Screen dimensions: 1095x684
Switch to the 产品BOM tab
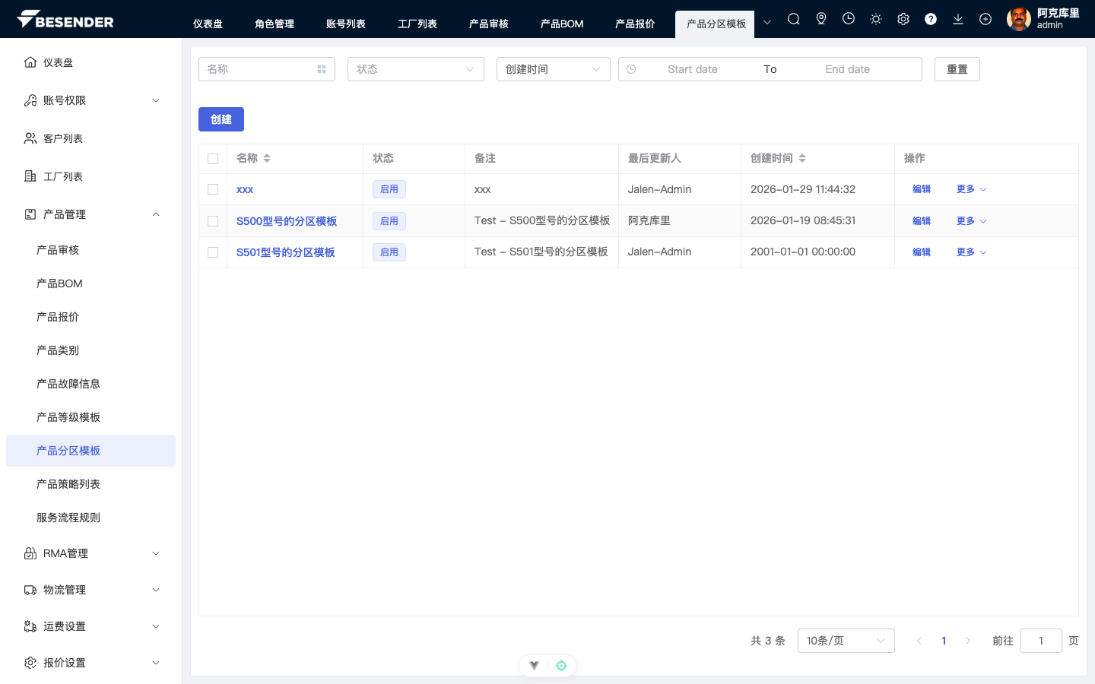click(562, 24)
